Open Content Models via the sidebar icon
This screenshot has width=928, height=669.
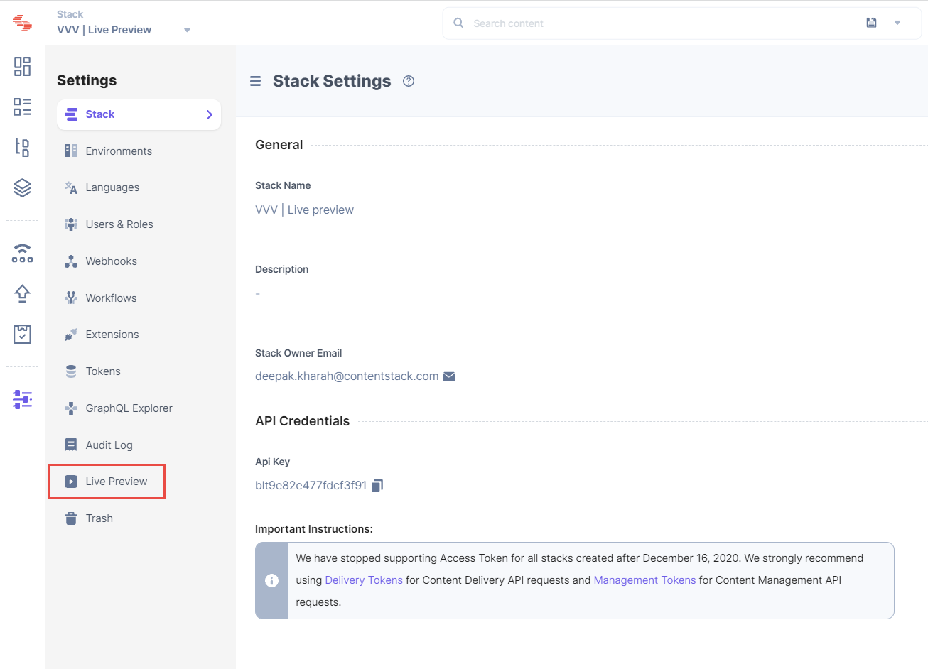22,147
